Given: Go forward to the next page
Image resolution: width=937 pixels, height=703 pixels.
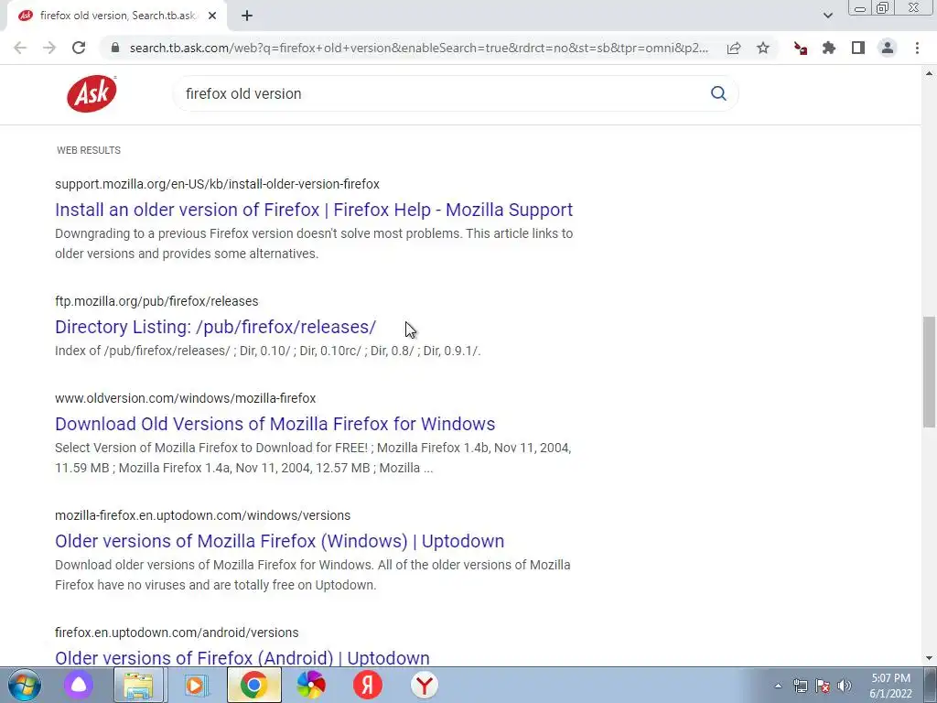Looking at the screenshot, I should coord(49,48).
